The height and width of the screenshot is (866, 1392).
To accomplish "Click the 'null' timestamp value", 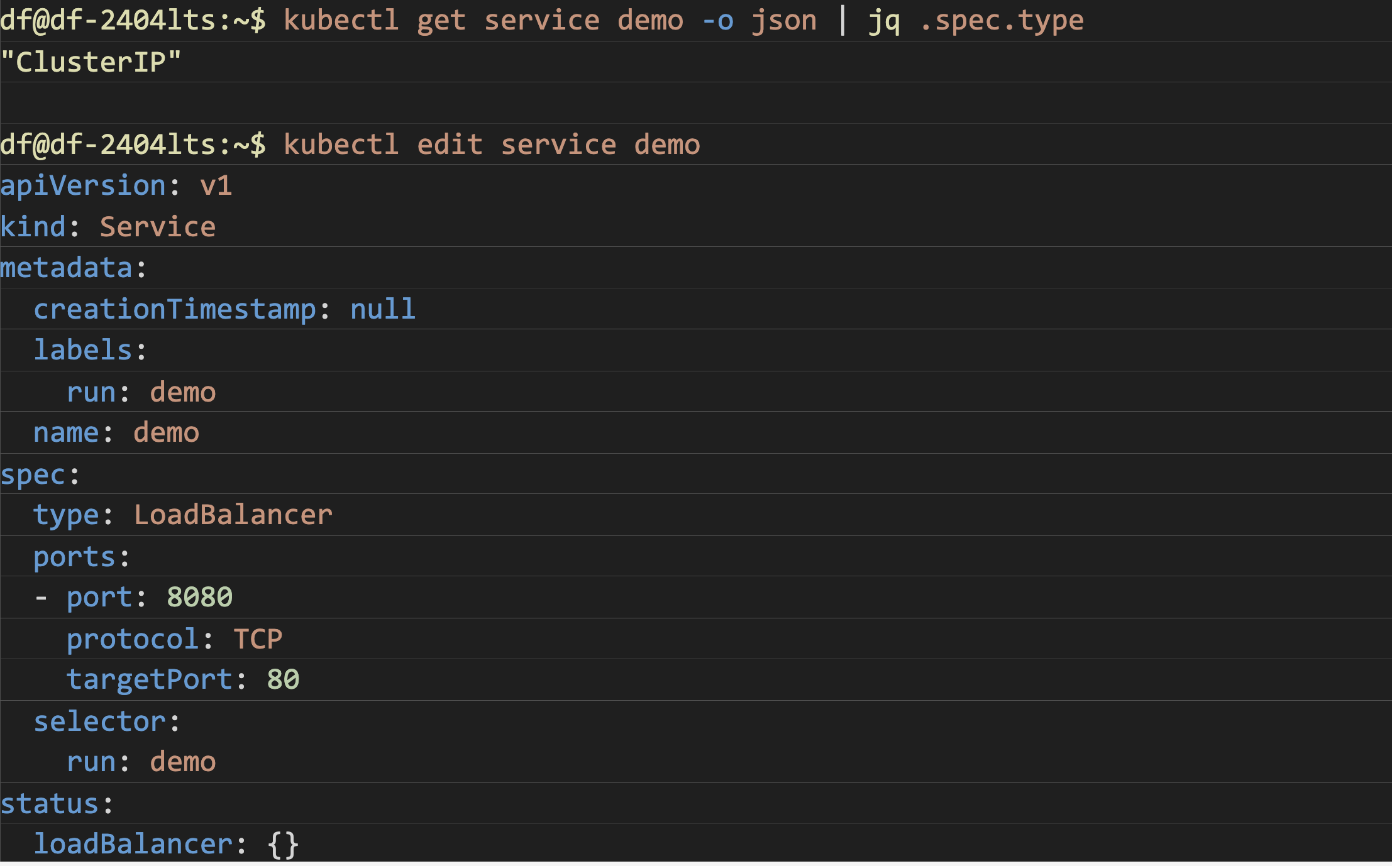I will point(383,309).
